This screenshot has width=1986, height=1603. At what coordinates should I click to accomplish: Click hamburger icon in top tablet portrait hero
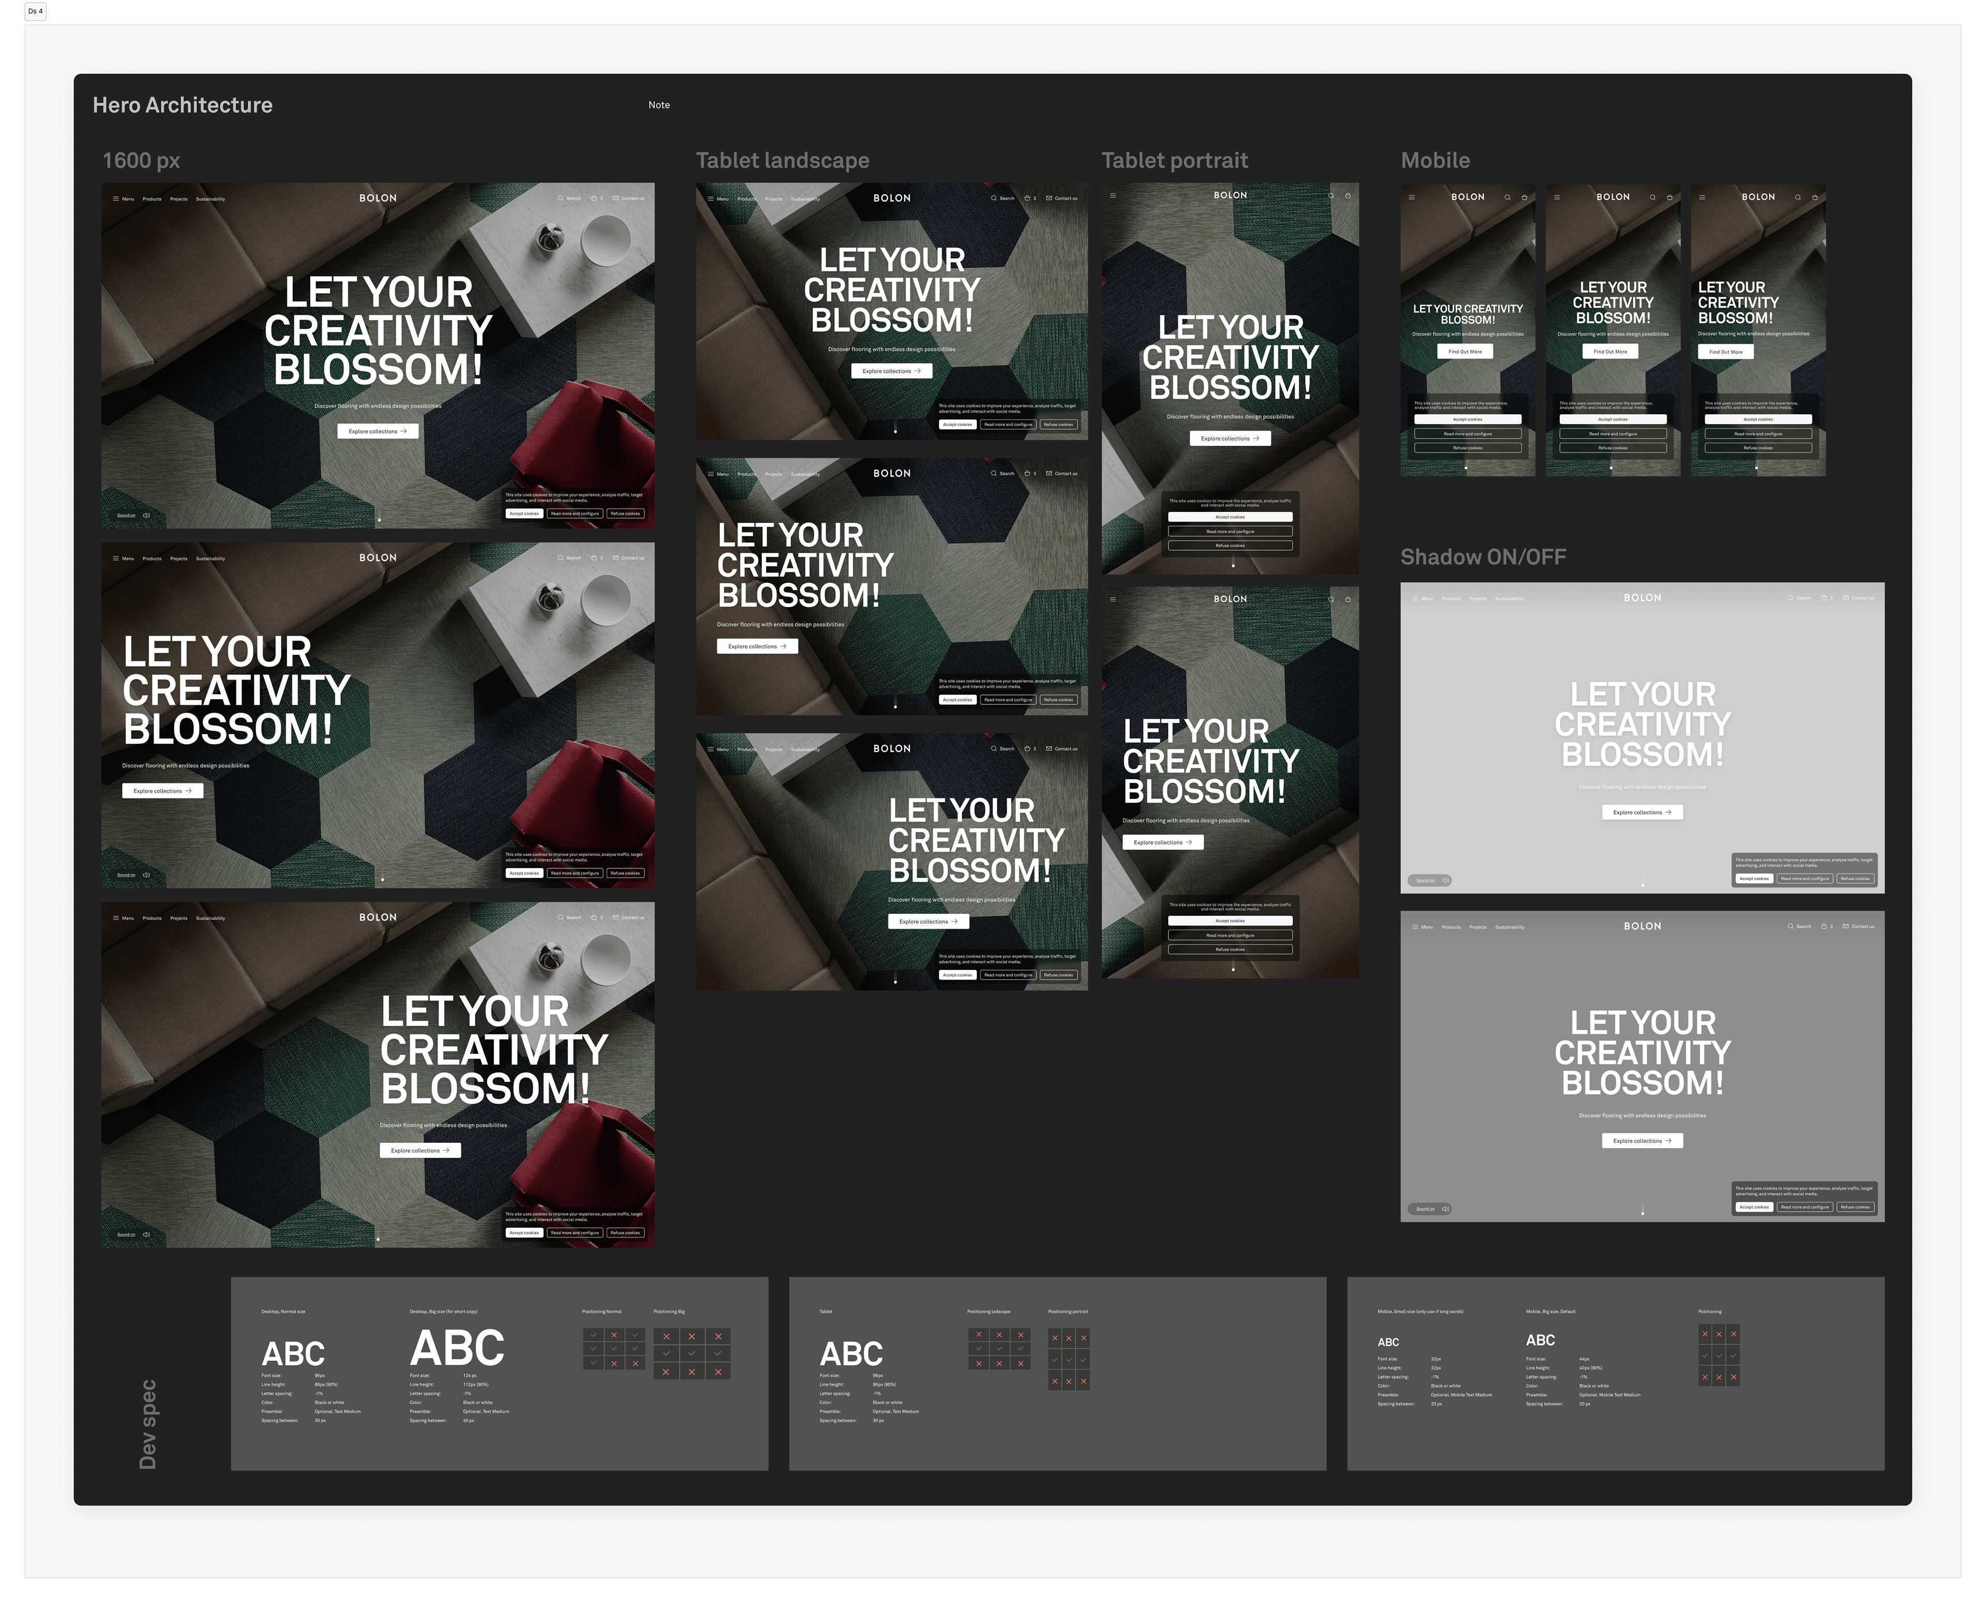point(1112,196)
